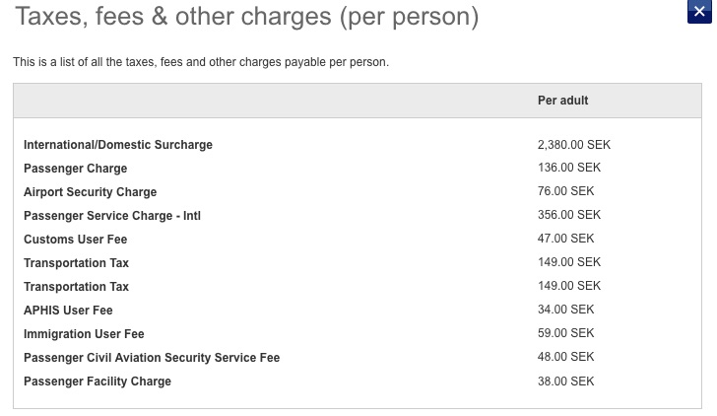Select the Customs User Fee label
This screenshot has width=717, height=416.
[x=76, y=240]
